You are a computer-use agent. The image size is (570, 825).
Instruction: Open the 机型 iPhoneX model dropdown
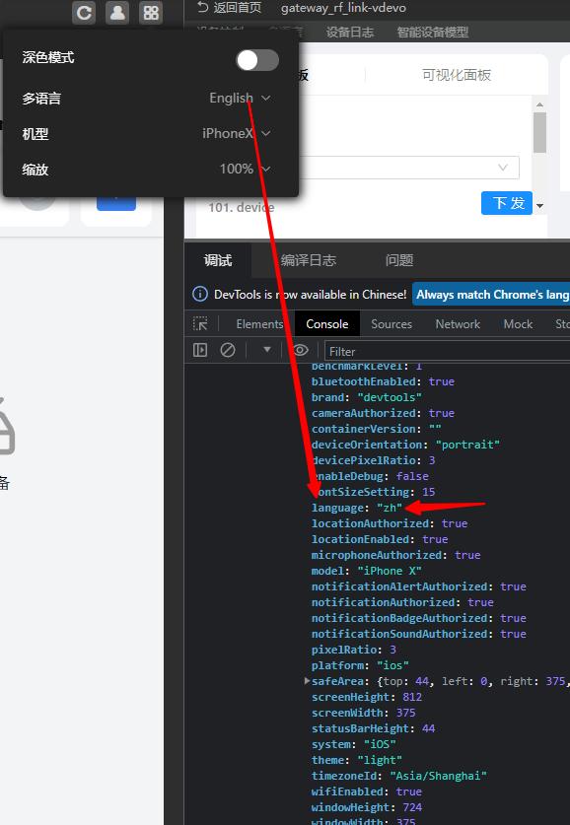[237, 133]
